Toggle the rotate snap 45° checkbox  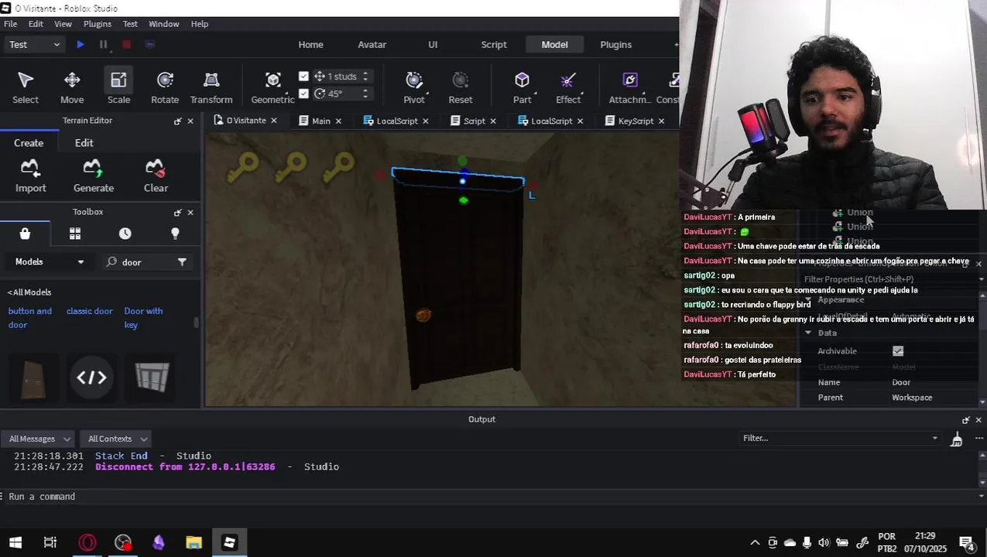tap(303, 94)
